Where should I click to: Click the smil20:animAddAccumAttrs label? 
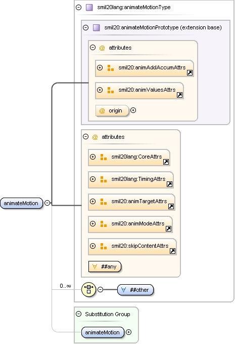pyautogui.click(x=152, y=67)
